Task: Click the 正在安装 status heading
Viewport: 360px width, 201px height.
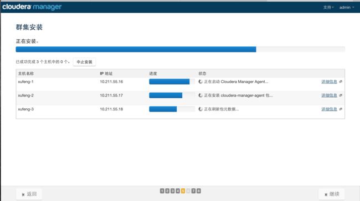Action: point(27,41)
